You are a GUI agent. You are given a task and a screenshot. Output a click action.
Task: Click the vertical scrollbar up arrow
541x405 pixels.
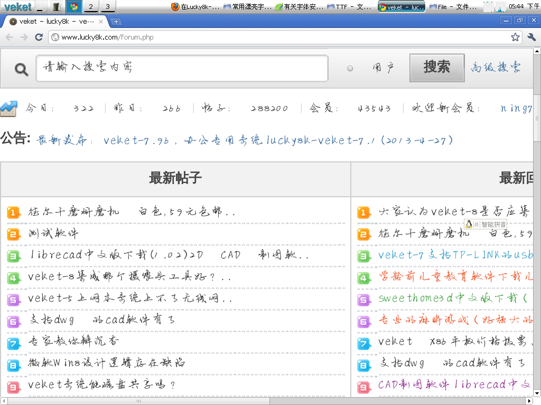coord(537,51)
